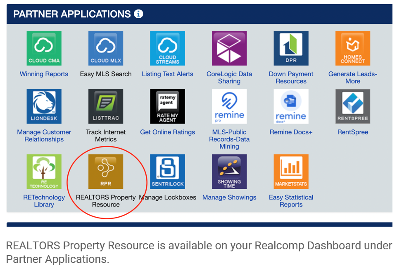Open Manage Customer Relationships link

click(x=44, y=136)
